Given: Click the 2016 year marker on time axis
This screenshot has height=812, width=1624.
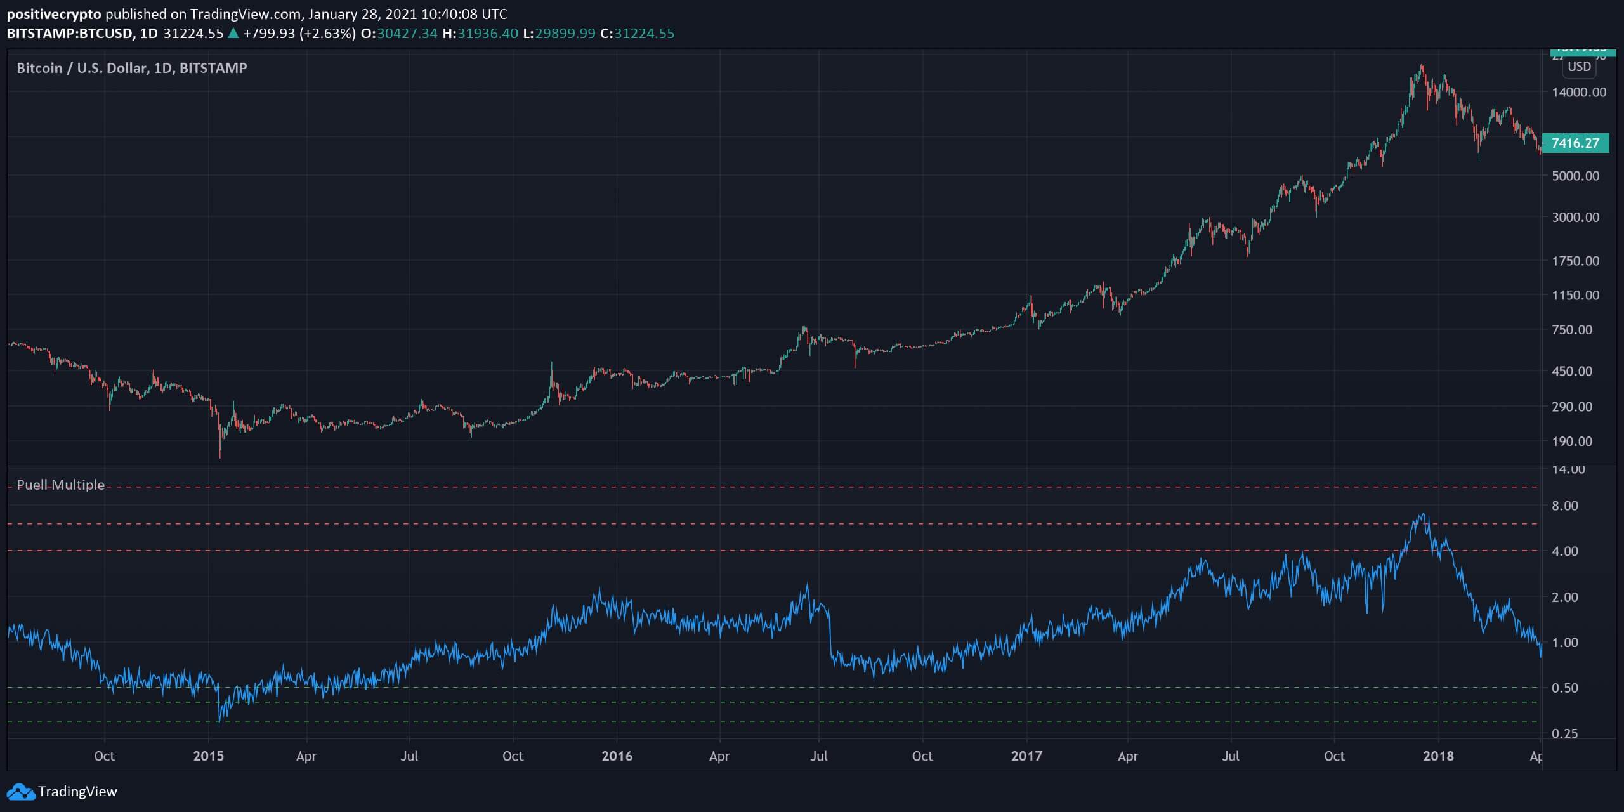Looking at the screenshot, I should pos(617,756).
